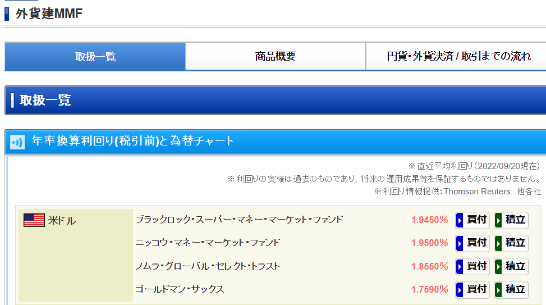The height and width of the screenshot is (305, 546).
Task: Click the chart icon beside 年率換算利回り header
Action: [x=17, y=142]
